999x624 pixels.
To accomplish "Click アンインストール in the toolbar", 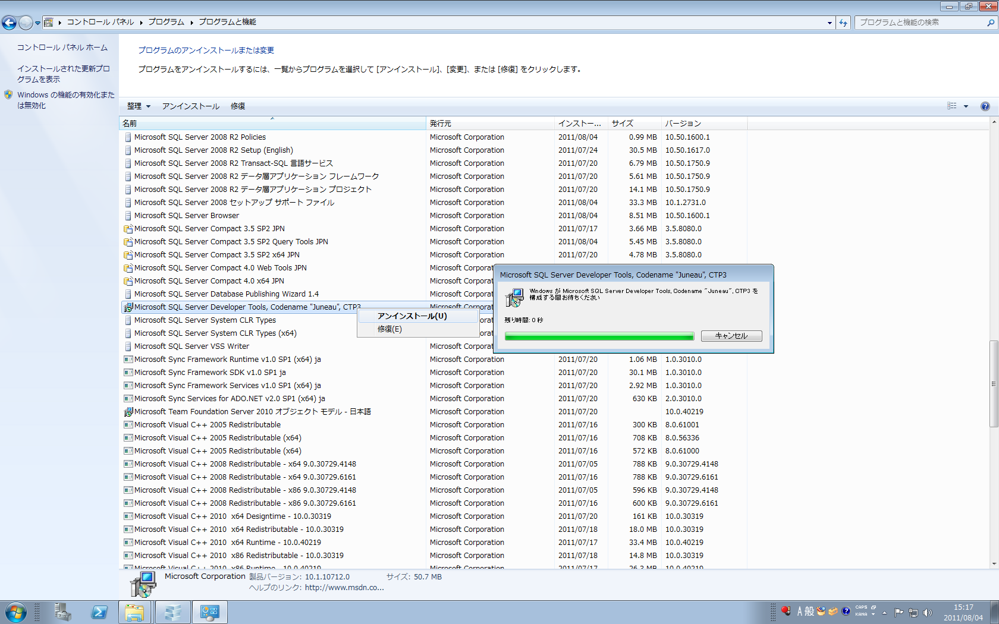I will (191, 106).
